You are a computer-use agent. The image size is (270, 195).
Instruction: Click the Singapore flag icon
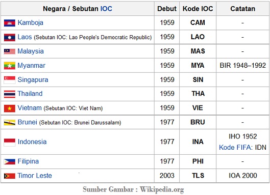click(x=10, y=80)
